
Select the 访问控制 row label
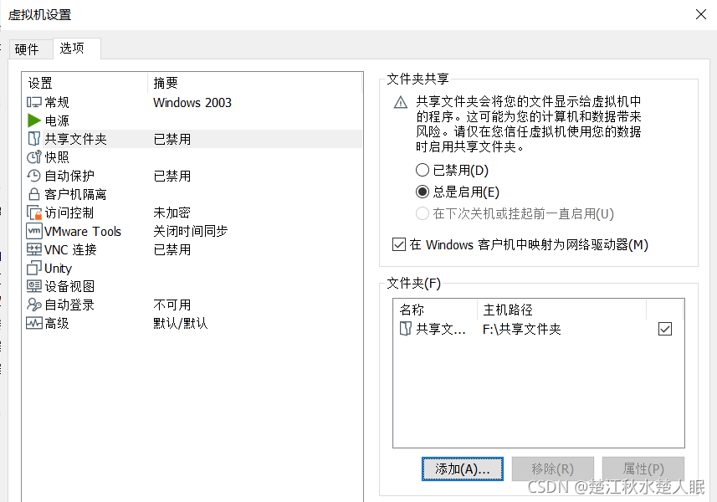[x=69, y=213]
